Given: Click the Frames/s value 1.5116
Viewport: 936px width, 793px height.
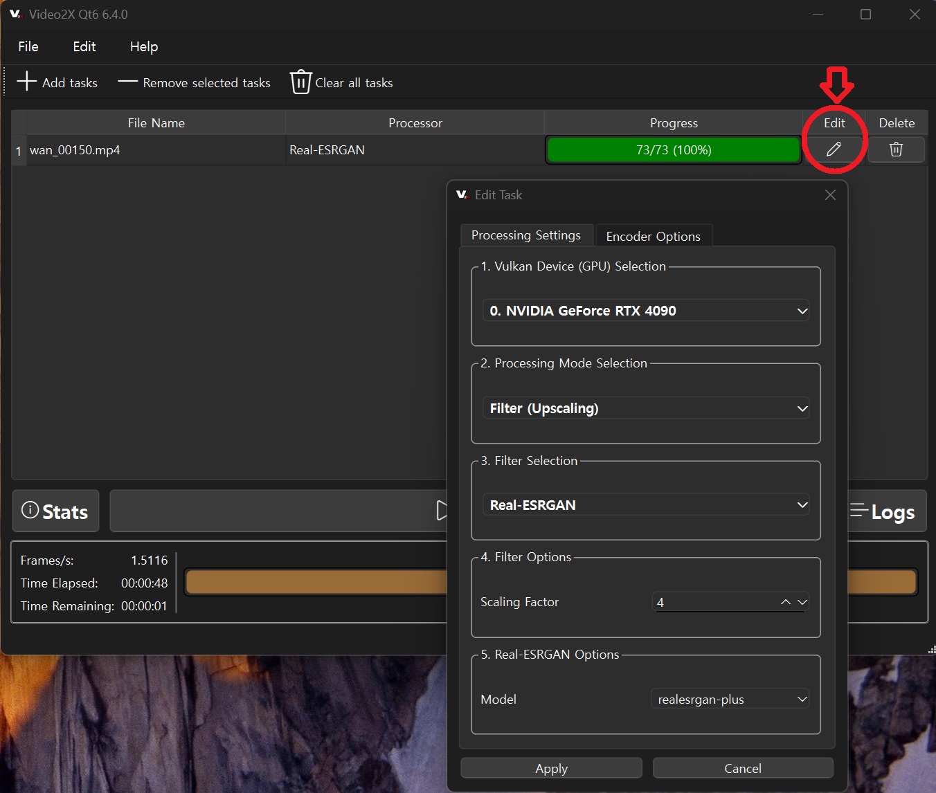Looking at the screenshot, I should pyautogui.click(x=150, y=560).
